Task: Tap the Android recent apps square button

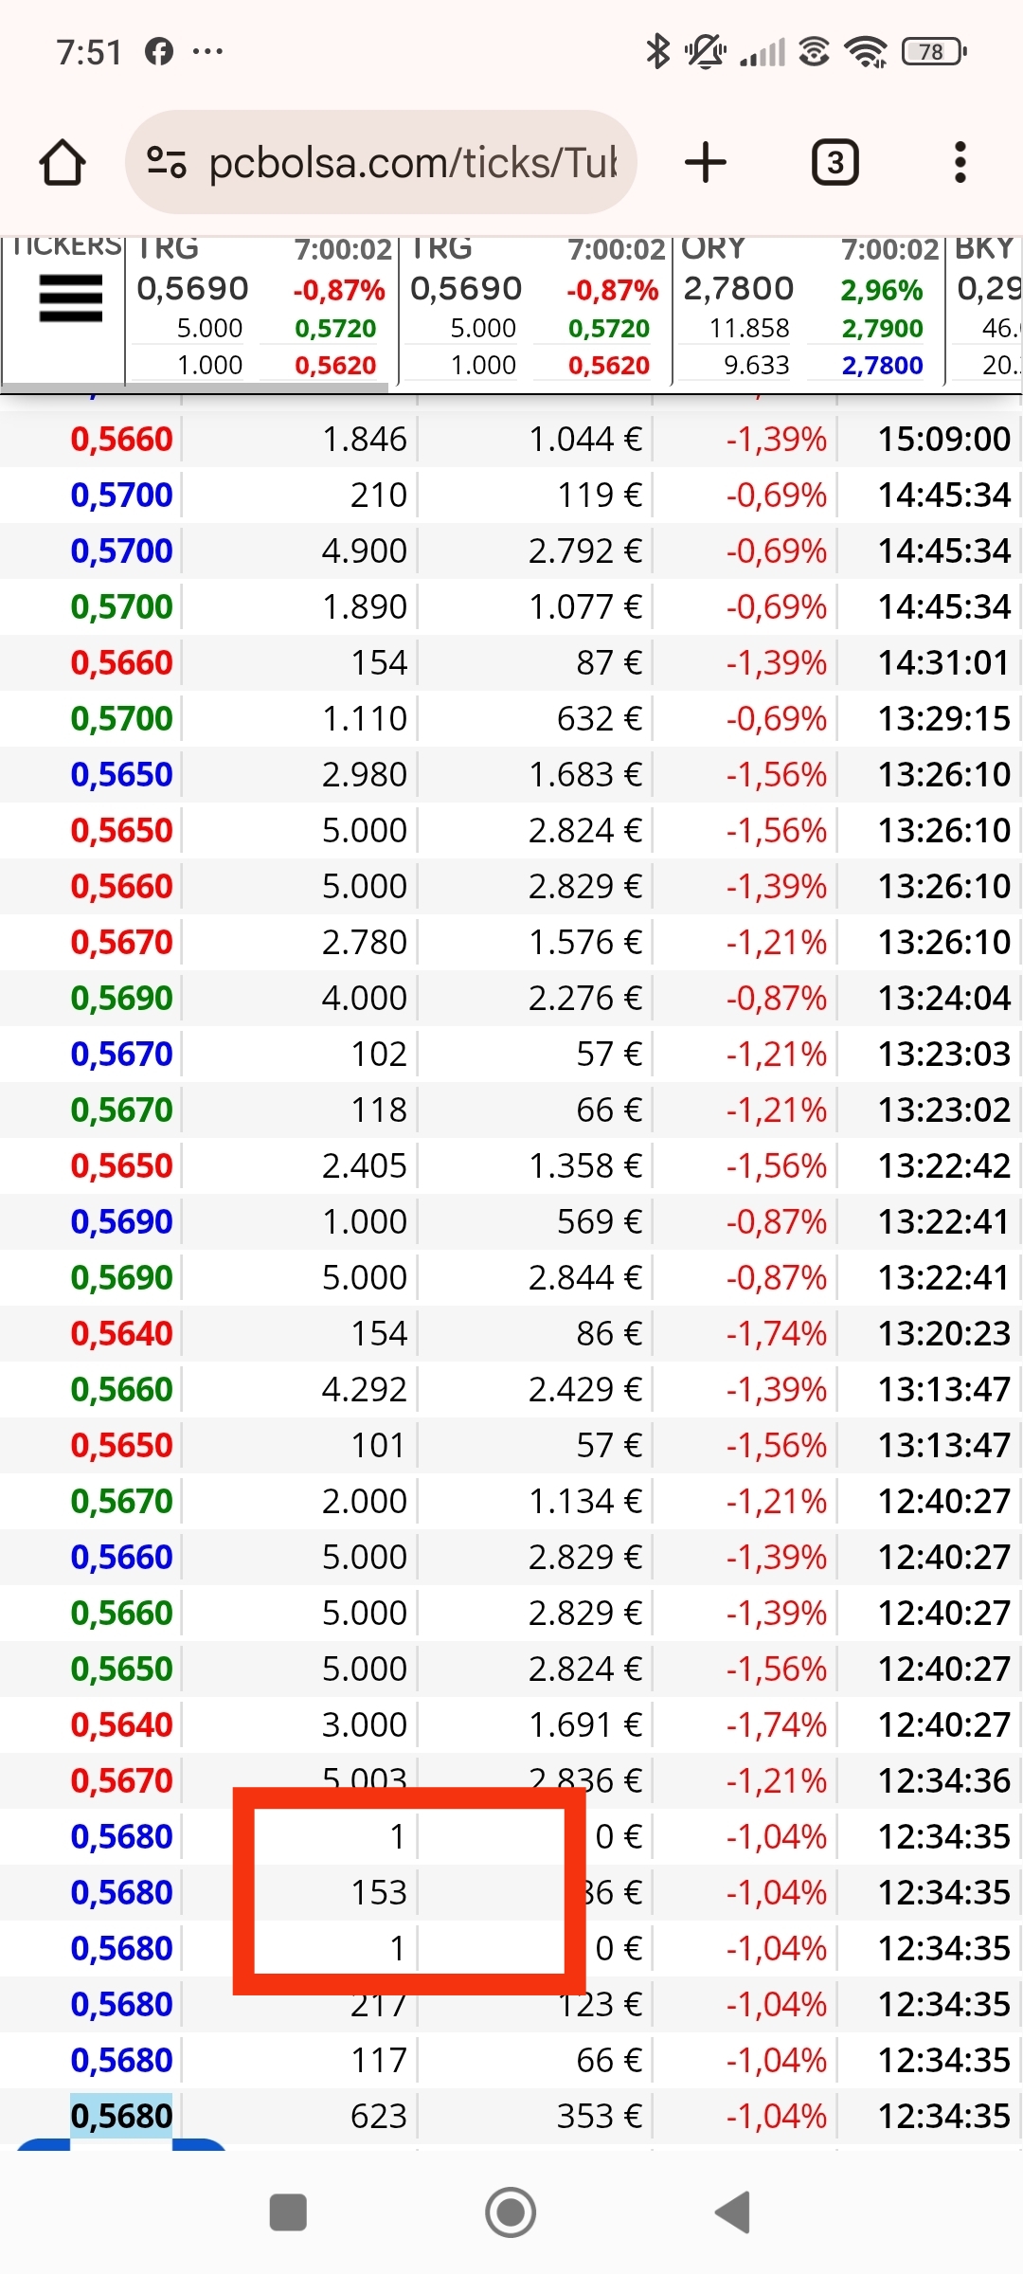Action: pyautogui.click(x=288, y=2212)
